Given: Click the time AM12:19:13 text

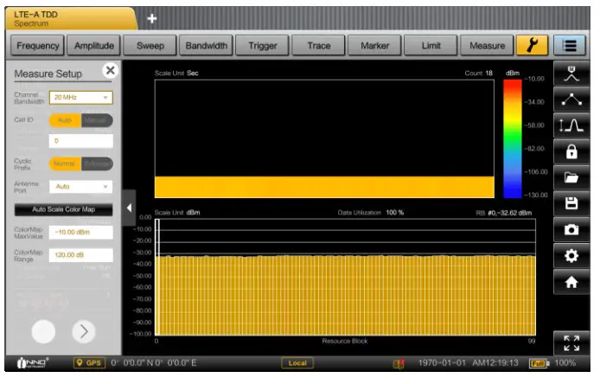Looking at the screenshot, I should click(495, 363).
